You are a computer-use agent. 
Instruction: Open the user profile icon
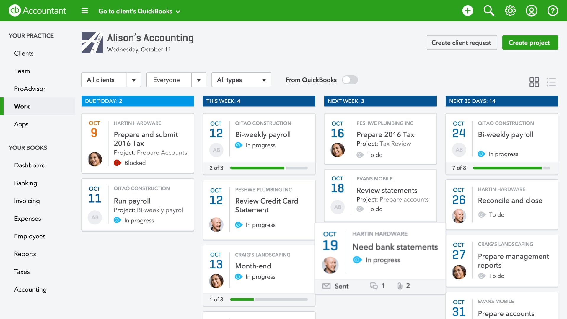531,11
